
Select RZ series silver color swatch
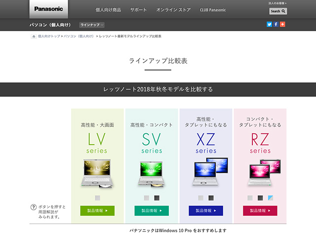tap(250, 198)
